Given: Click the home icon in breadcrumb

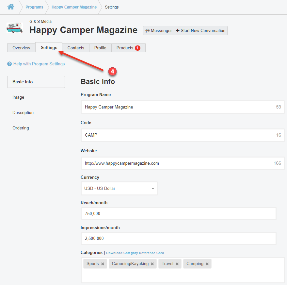Looking at the screenshot, I should [11, 7].
